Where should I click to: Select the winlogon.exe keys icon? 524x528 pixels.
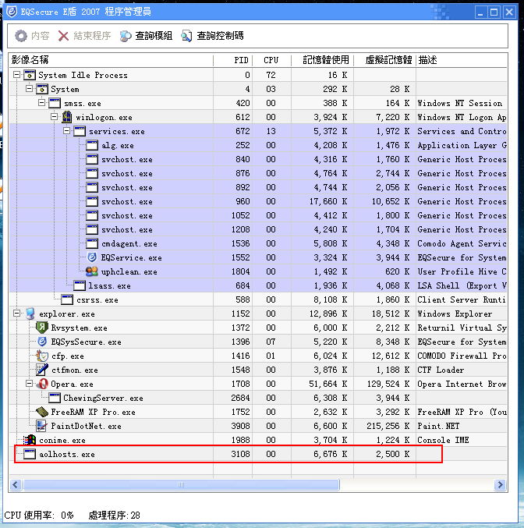click(x=67, y=117)
